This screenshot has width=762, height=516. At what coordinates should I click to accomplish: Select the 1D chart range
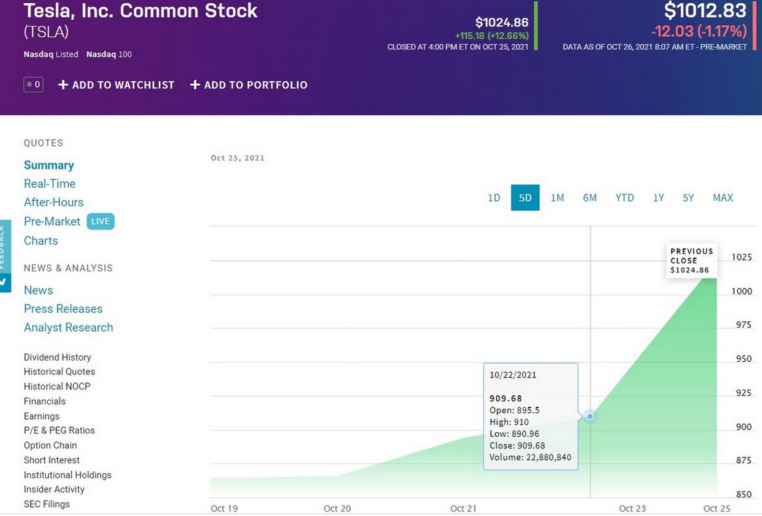(x=494, y=198)
